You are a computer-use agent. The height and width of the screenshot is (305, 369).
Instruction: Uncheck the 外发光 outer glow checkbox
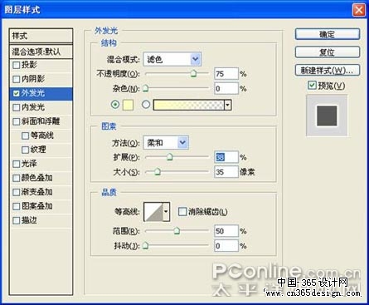click(x=17, y=93)
